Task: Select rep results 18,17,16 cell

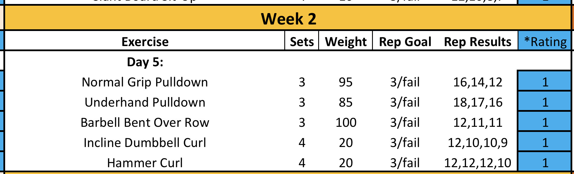Action: coord(477,102)
